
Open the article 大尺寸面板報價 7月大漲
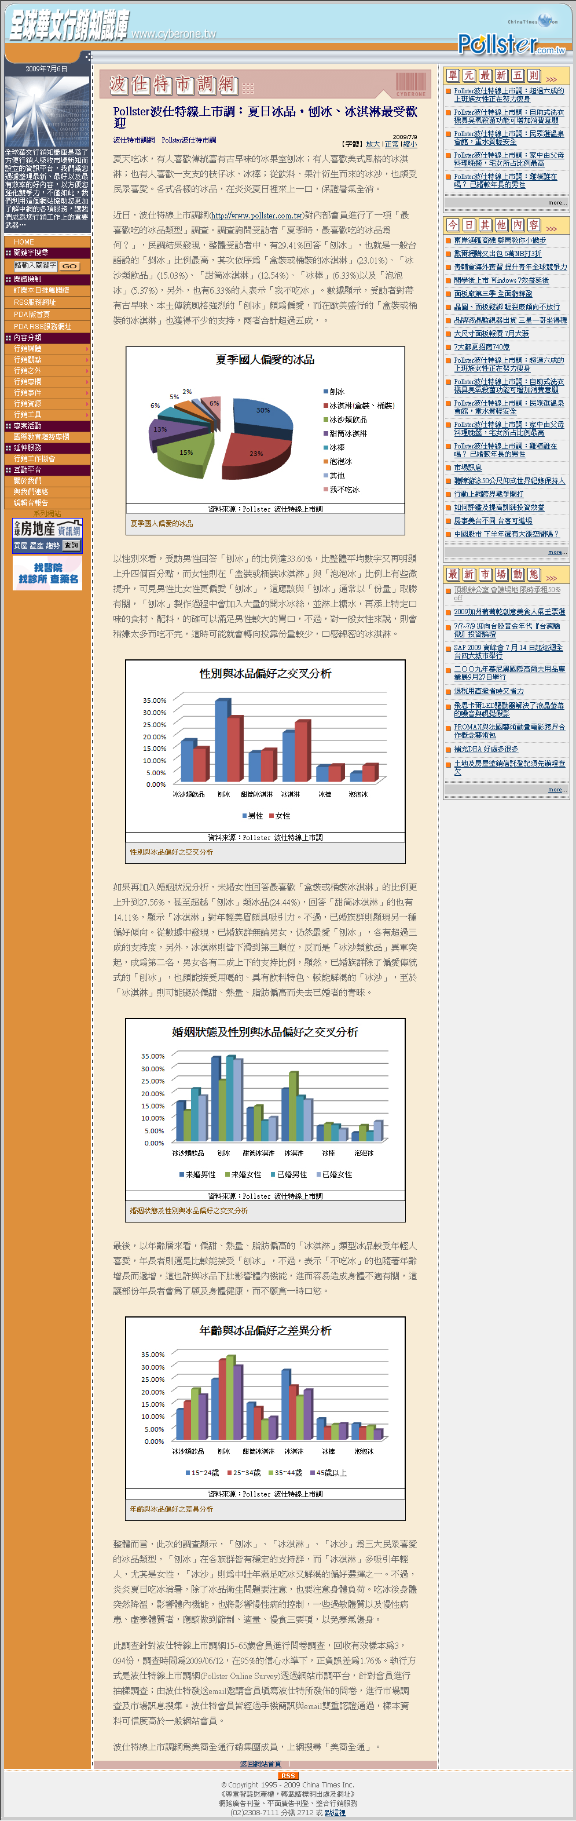pos(491,334)
